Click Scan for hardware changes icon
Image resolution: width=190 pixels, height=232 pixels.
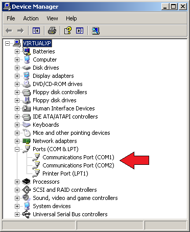pyautogui.click(x=96, y=31)
